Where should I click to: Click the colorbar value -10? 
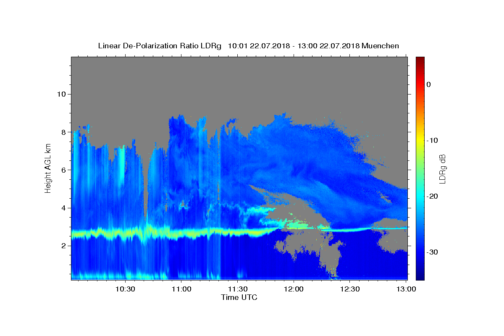[x=432, y=140]
